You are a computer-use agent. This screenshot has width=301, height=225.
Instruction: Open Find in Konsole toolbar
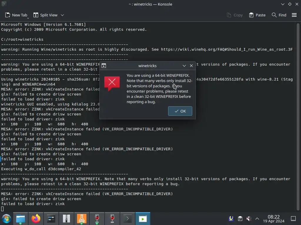click(x=279, y=15)
